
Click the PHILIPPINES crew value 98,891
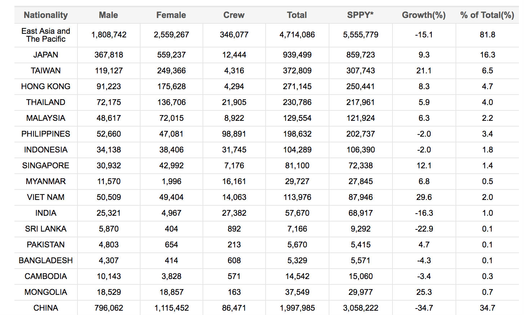pos(234,134)
